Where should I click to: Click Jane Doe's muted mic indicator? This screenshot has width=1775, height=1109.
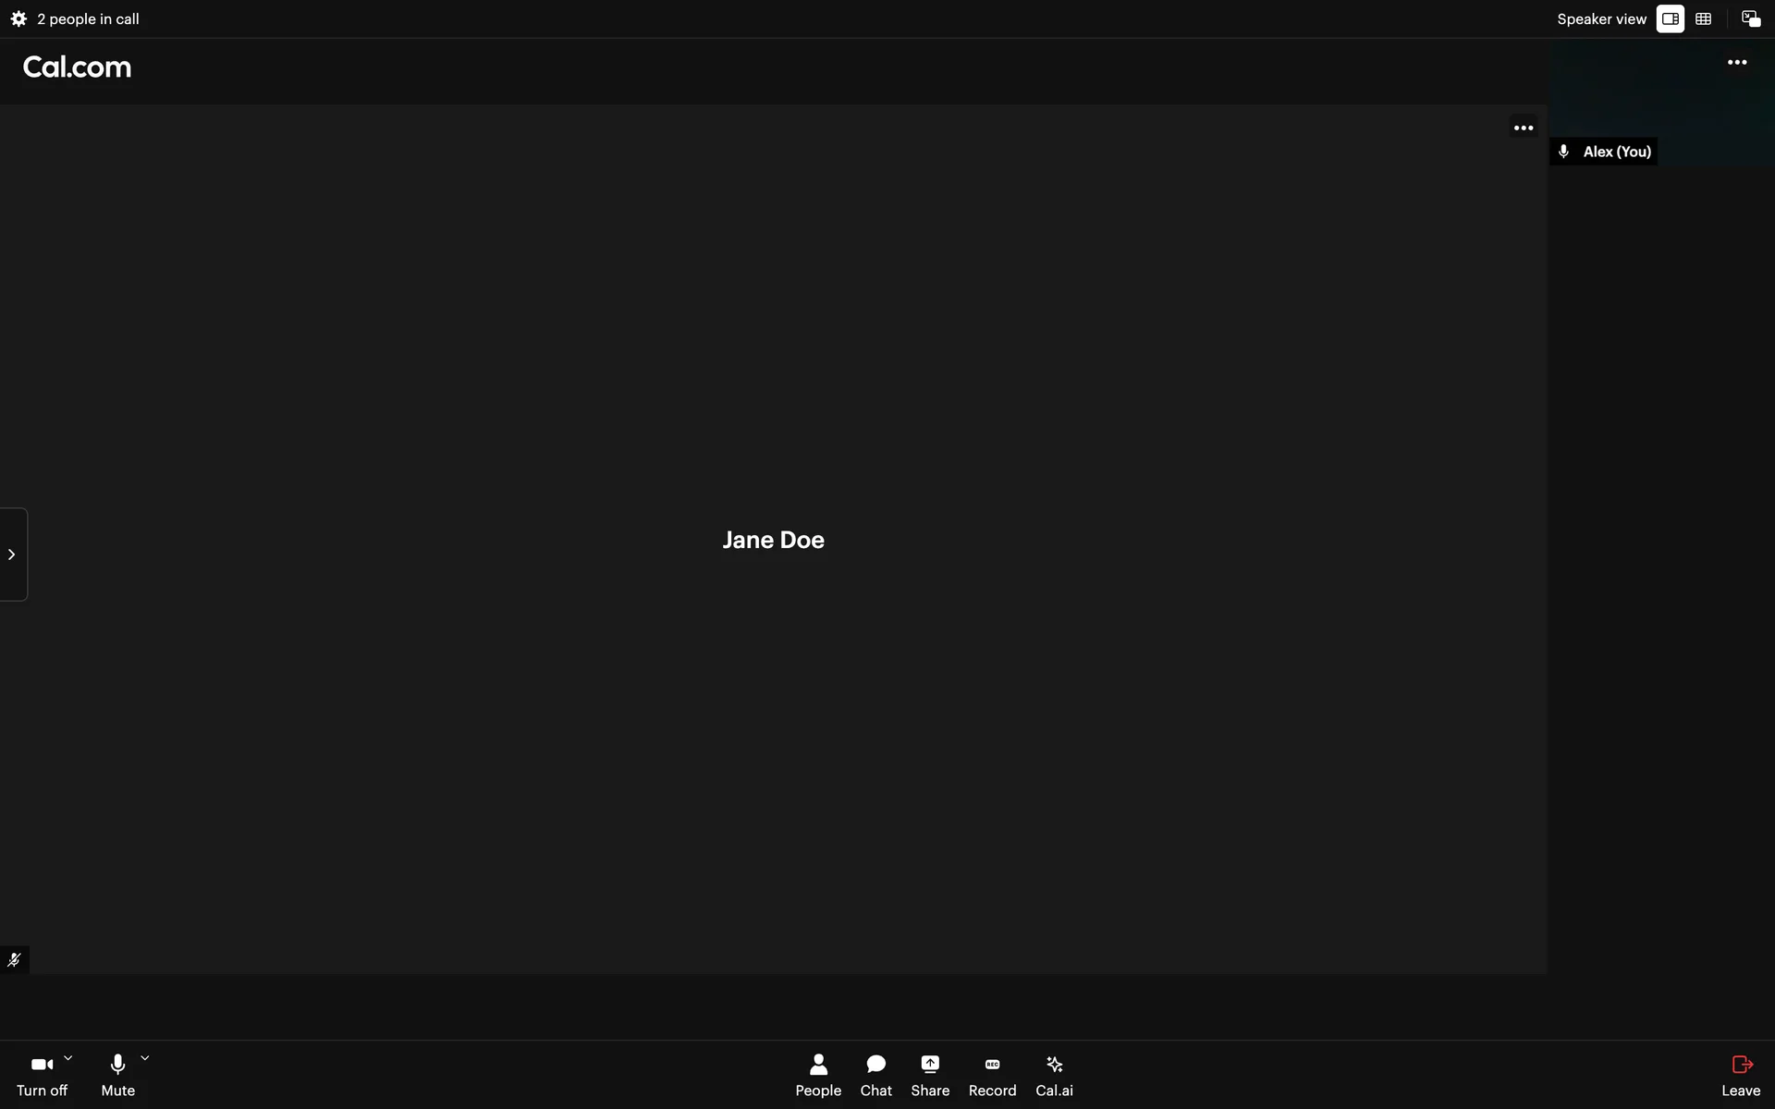point(14,960)
